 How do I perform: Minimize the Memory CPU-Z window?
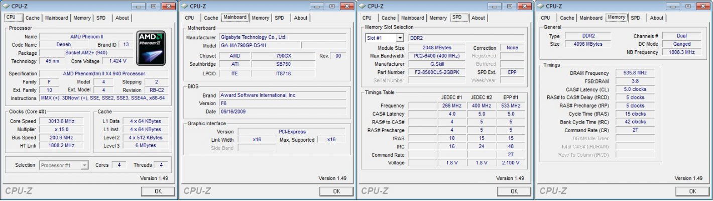[673, 6]
